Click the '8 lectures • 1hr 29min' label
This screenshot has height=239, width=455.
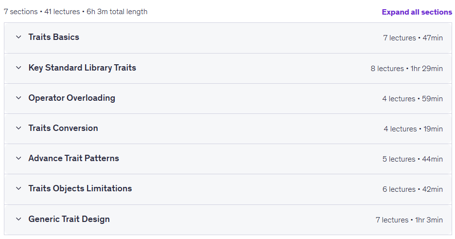[x=406, y=69]
